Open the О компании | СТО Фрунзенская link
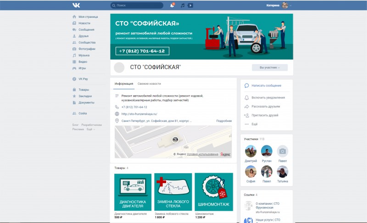This screenshot has width=367, height=223. click(x=267, y=206)
